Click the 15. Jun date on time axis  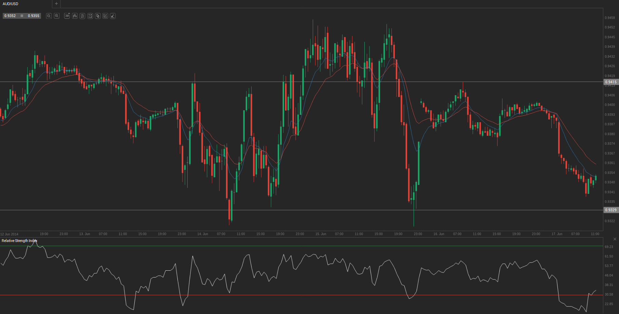coord(321,234)
